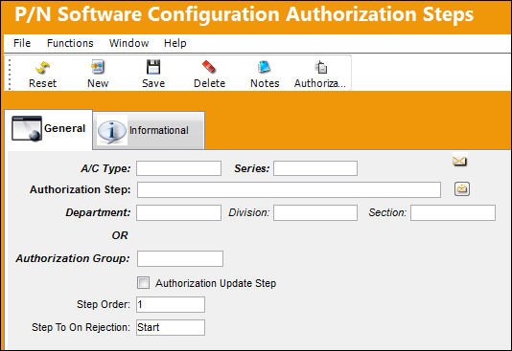Click the 'A/C Type:' label
512x351 pixels.
pos(105,168)
